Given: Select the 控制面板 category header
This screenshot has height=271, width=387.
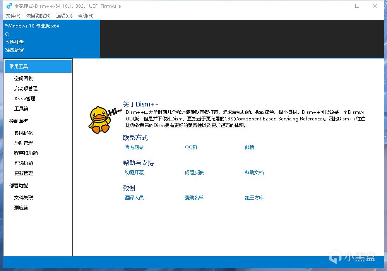Looking at the screenshot, I should click(19, 121).
